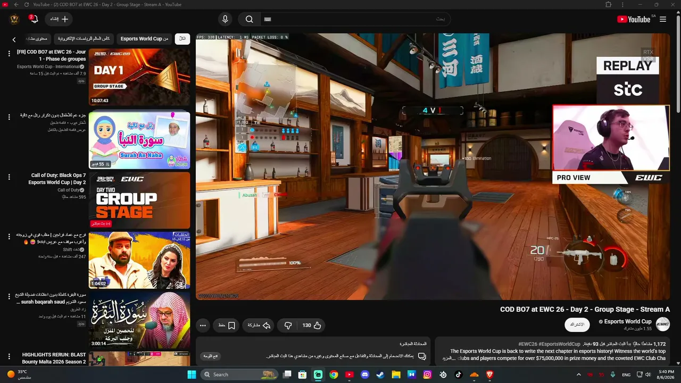681x383 pixels.
Task: Select the 'كأس العالم للرياضات الإلكترونية' chip
Action: pos(84,39)
